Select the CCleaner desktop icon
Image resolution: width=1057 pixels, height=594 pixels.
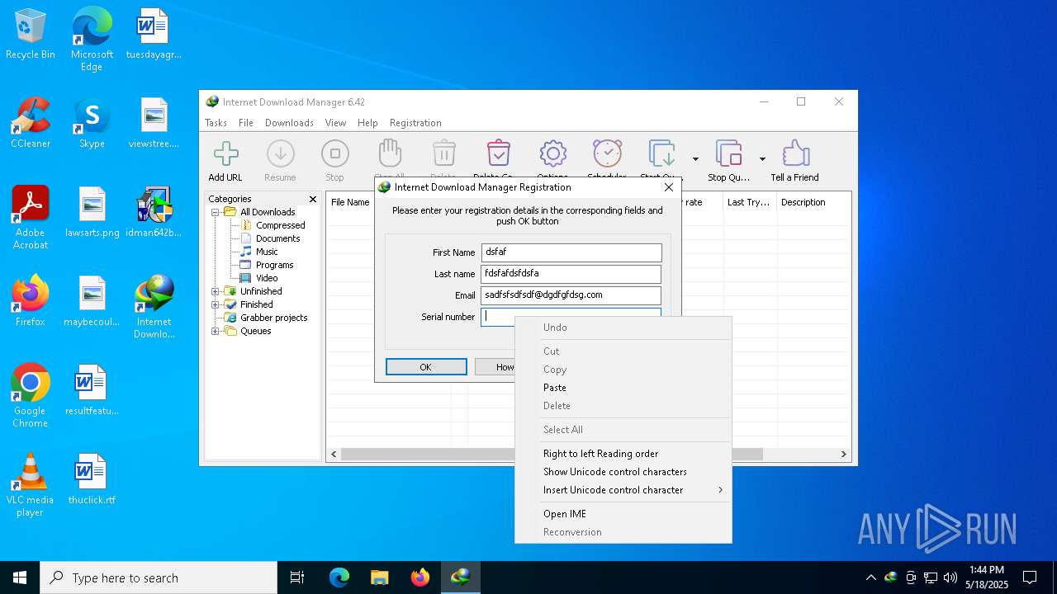31,123
